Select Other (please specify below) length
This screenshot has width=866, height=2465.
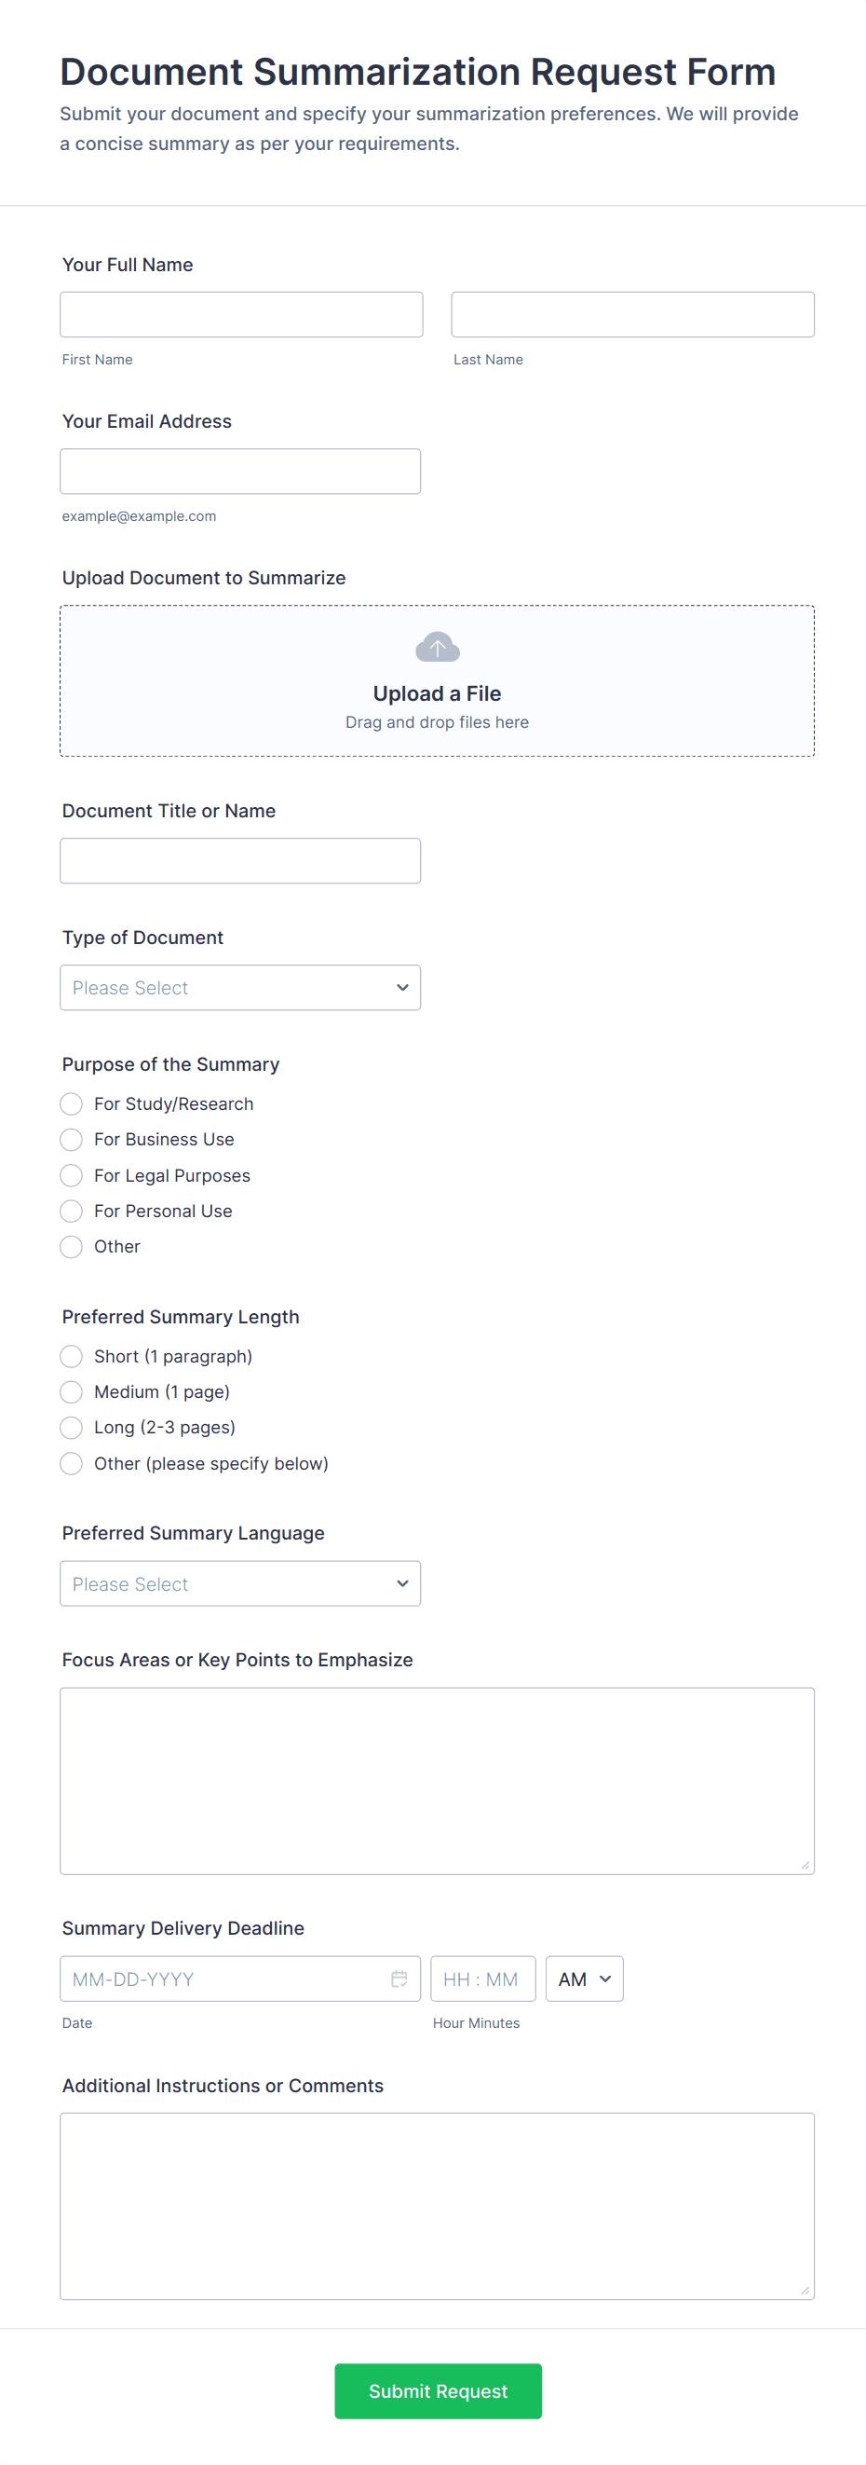[x=72, y=1463]
